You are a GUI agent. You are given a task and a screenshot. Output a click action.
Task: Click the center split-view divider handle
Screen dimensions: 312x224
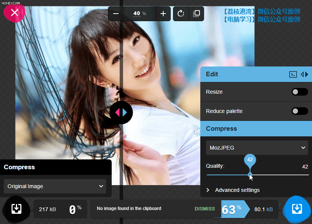121,113
